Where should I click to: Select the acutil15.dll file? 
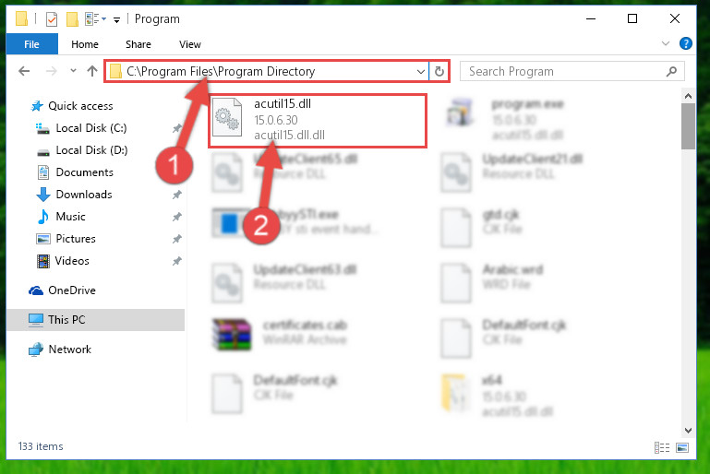coord(318,120)
